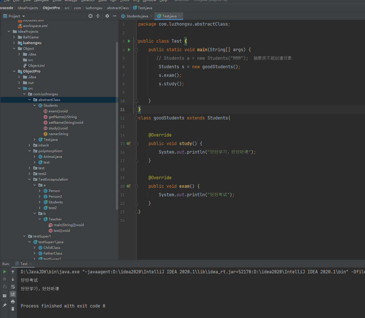
Task: Expand the BallGame folder
Action: pyautogui.click(x=14, y=37)
